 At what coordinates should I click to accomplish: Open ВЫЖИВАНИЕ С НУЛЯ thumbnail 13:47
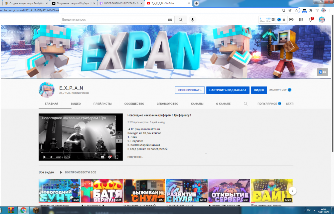tap(144, 191)
